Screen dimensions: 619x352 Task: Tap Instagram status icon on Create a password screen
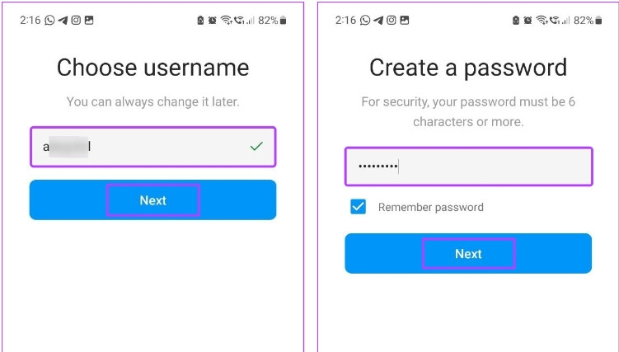390,20
